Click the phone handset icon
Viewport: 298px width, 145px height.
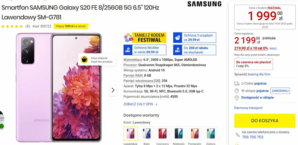point(237,135)
